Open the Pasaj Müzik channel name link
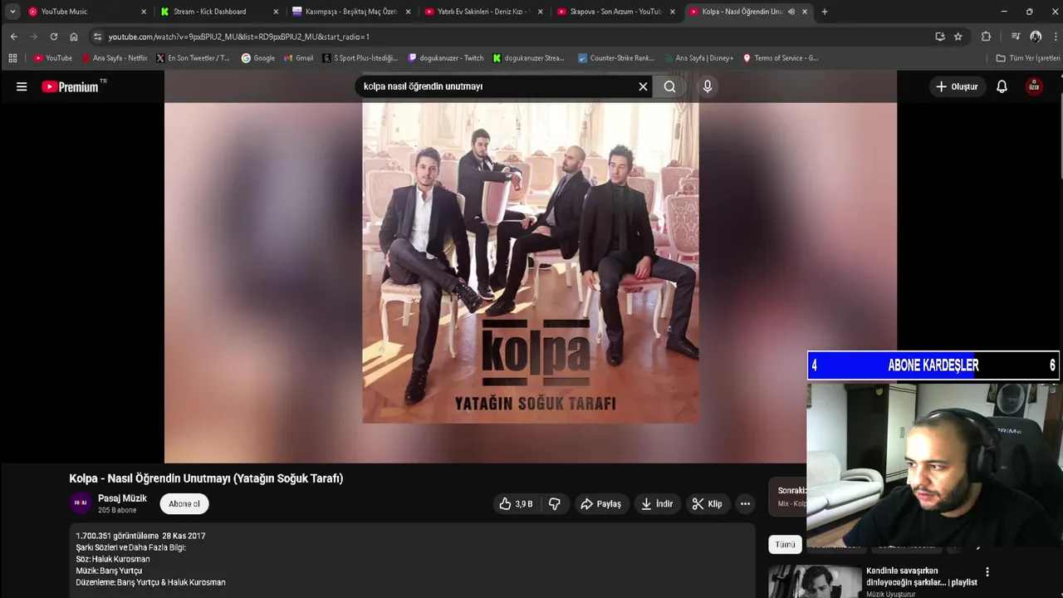 coord(122,498)
